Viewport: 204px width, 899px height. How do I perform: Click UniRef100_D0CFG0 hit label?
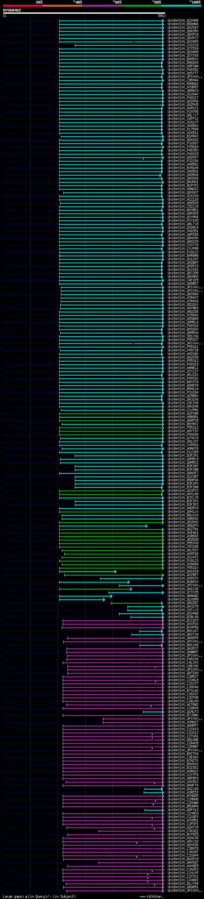click(183, 624)
